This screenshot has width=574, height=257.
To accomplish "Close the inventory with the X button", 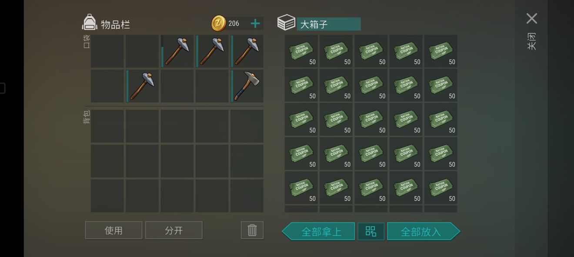I will (532, 18).
